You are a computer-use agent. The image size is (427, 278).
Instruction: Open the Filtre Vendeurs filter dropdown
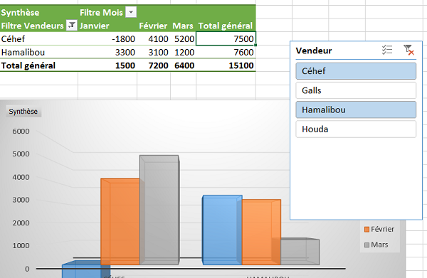click(x=72, y=26)
